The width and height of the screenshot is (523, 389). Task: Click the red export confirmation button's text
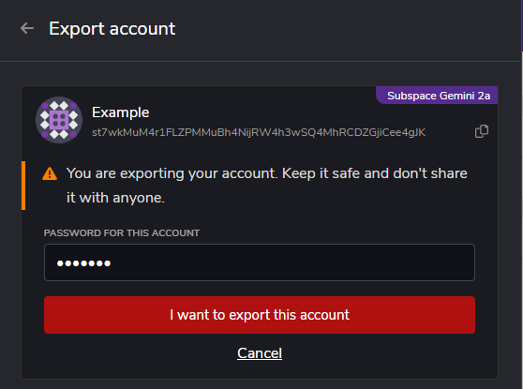(260, 315)
